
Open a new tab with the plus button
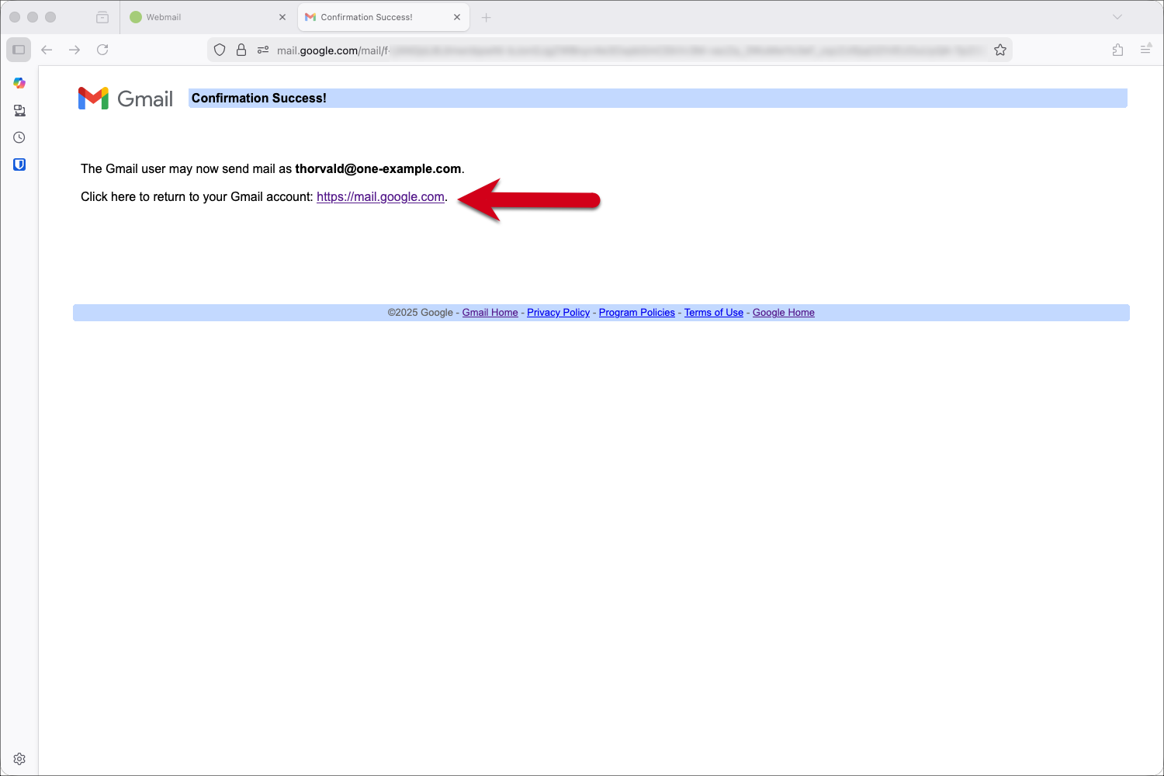(x=487, y=16)
